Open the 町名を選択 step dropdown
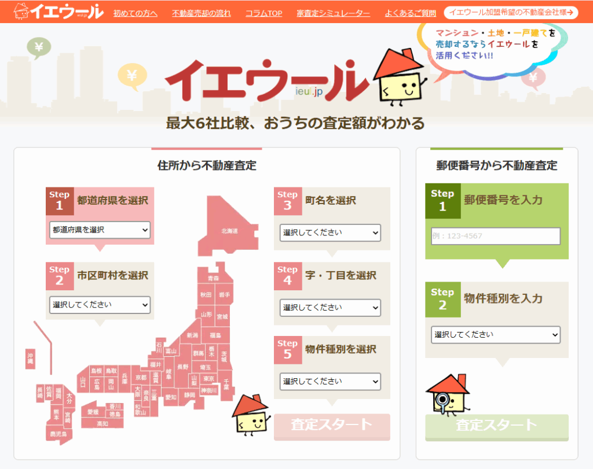 tap(330, 232)
